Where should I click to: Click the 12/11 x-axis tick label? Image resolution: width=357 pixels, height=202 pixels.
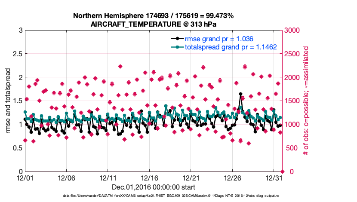point(108,178)
